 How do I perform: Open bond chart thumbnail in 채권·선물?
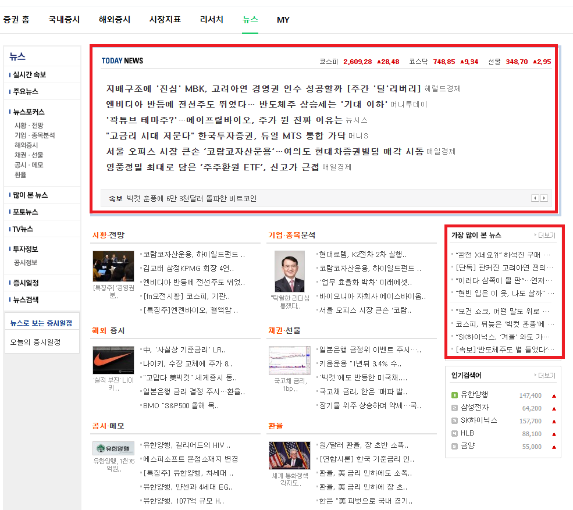pos(290,360)
